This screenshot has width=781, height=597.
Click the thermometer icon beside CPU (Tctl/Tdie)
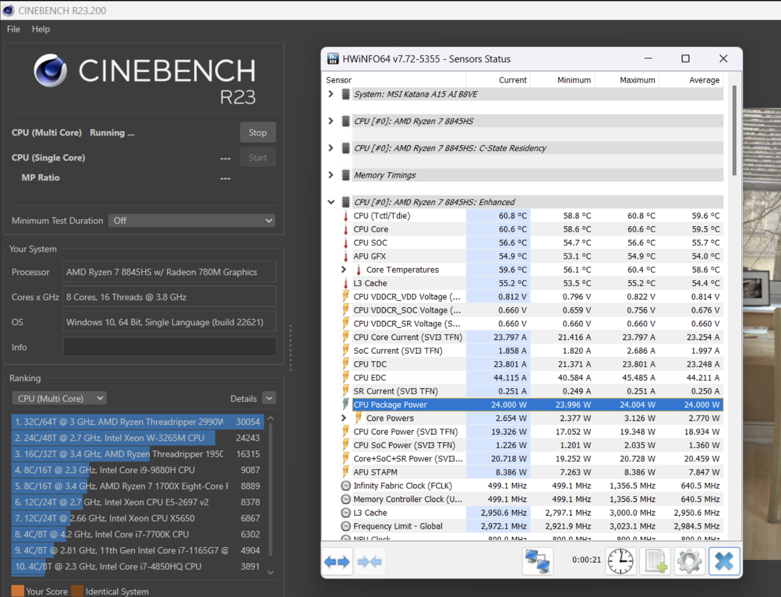click(346, 216)
